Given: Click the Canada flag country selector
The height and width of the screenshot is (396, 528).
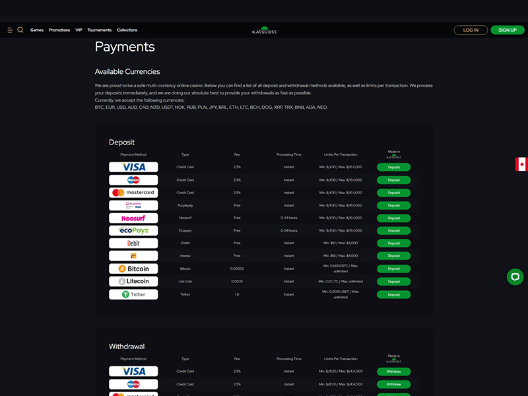Looking at the screenshot, I should coord(521,164).
